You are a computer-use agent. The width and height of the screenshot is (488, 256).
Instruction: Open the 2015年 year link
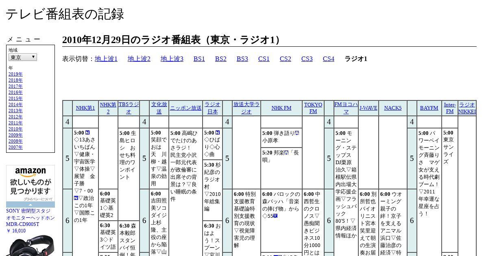pyautogui.click(x=15, y=99)
